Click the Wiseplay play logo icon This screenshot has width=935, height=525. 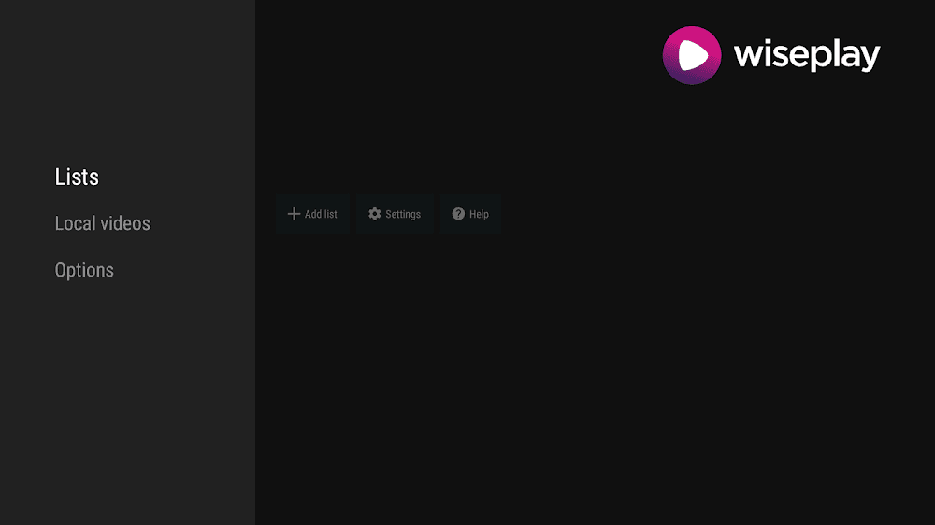click(692, 55)
